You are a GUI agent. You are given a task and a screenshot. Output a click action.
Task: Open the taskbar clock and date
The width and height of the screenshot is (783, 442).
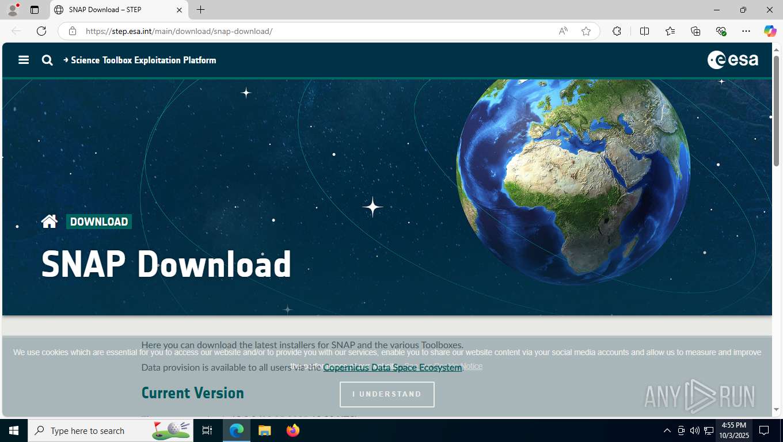tap(733, 430)
